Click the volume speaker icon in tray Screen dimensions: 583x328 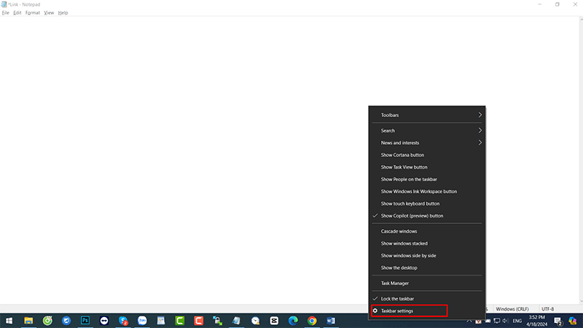point(505,321)
